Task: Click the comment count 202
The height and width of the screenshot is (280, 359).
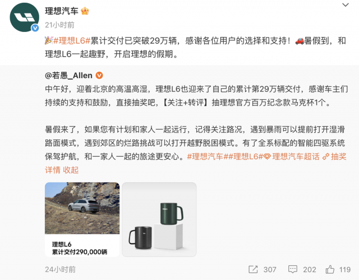Action: click(310, 269)
